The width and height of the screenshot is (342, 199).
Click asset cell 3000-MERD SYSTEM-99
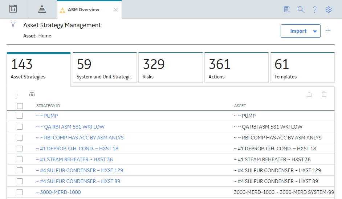[284, 192]
